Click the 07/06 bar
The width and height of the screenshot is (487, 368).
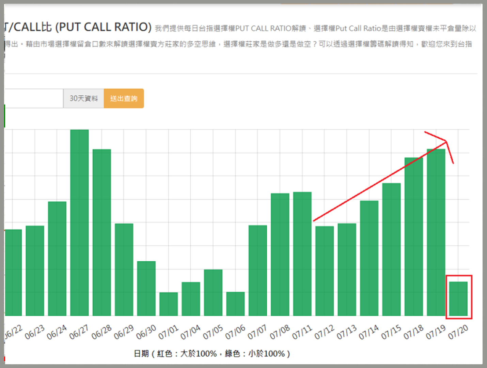235,304
